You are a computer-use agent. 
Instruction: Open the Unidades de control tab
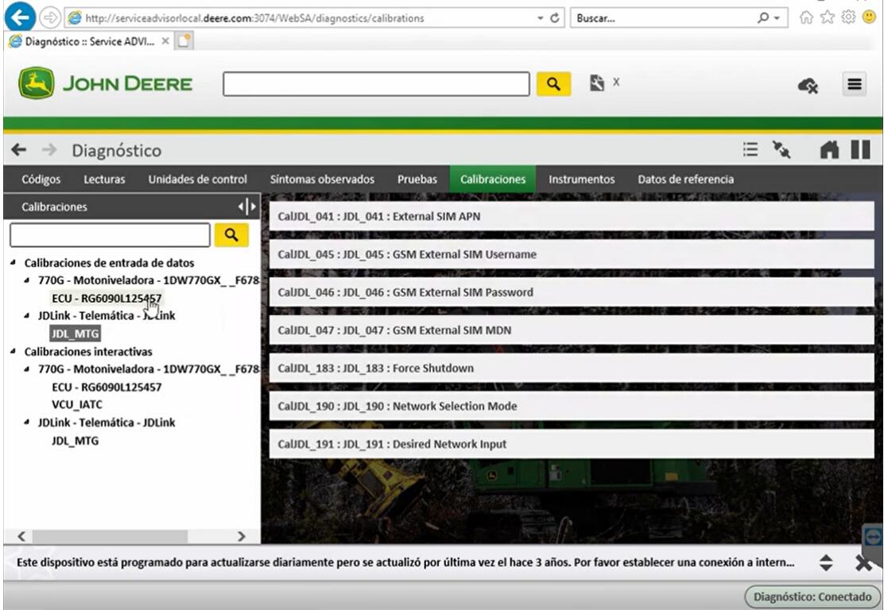click(197, 180)
